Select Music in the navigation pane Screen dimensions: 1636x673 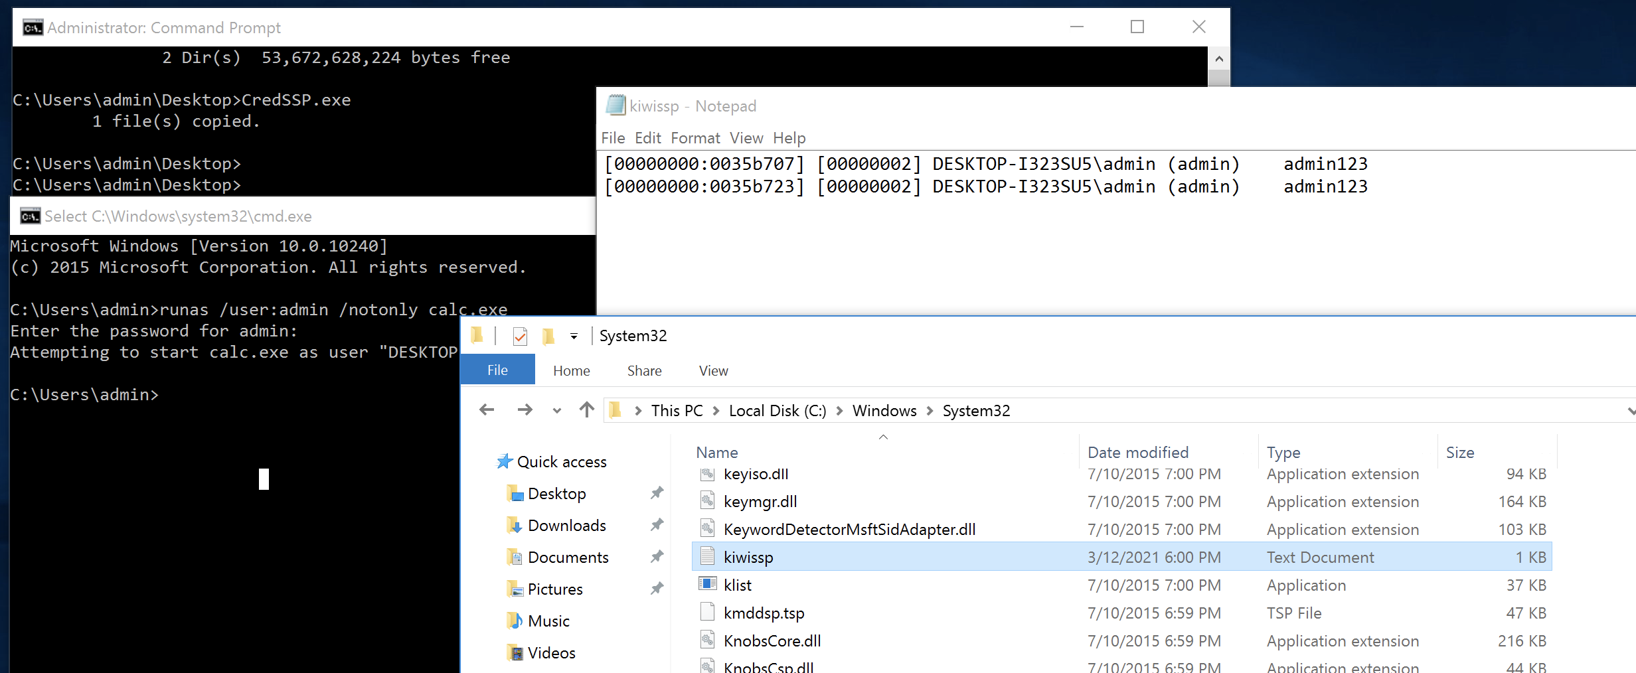(548, 621)
